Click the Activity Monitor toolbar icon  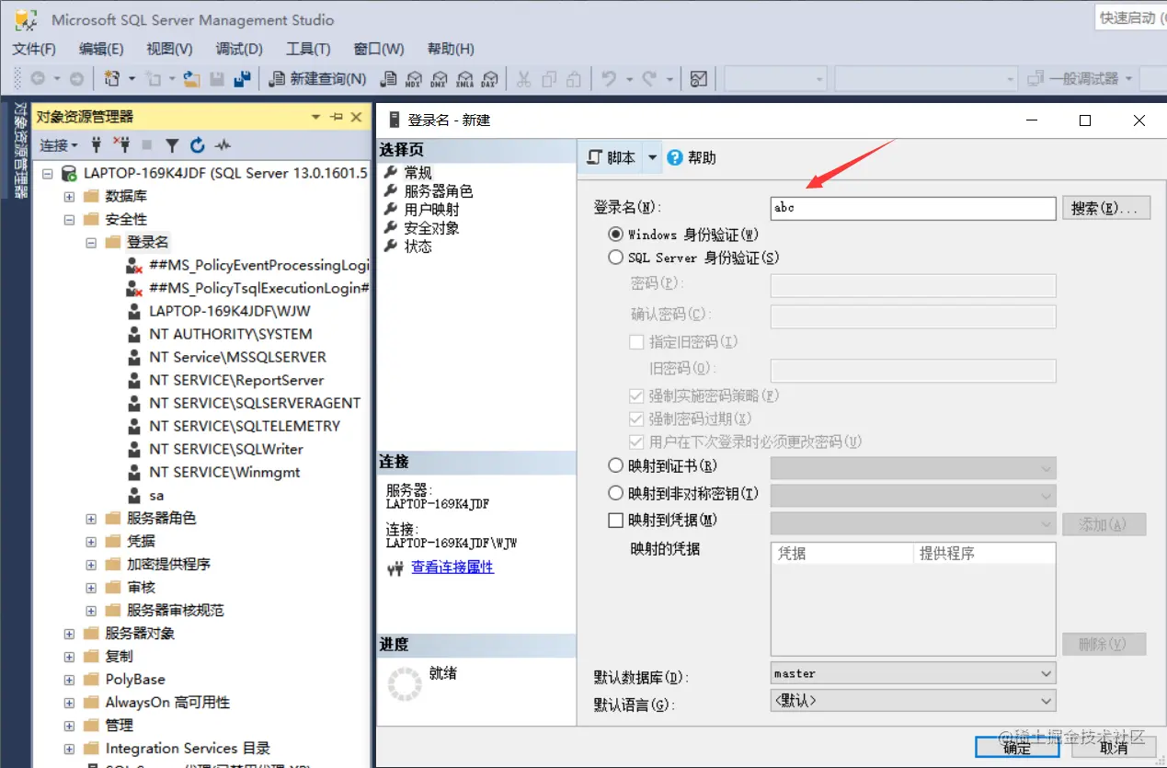[699, 79]
